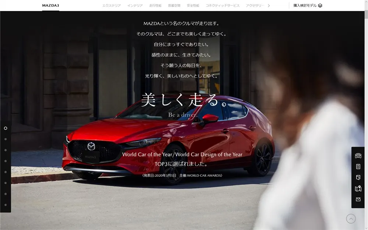Select the first section indicator dot
This screenshot has width=368, height=230.
[6, 128]
